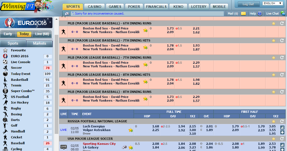This screenshot has width=287, height=151.
Task: Click the Mail (0) link
Action: [233, 13]
